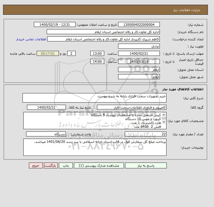This screenshot has height=207, width=214.
Task: Click the بازگشت back button
Action: 51,166
